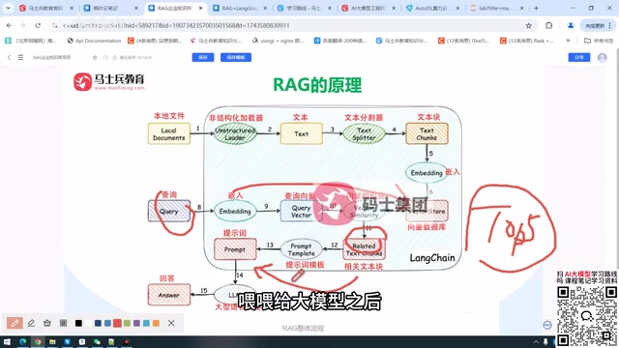Switch to the 马士兵教育官网 tab
The width and height of the screenshot is (619, 348).
click(x=45, y=8)
